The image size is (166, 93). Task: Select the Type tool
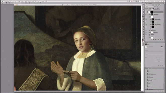coord(143,30)
